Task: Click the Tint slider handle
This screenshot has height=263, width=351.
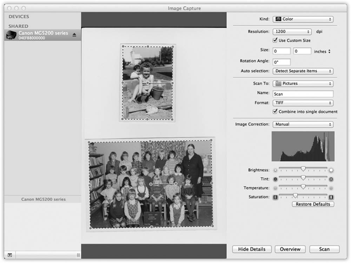Action: pyautogui.click(x=303, y=177)
